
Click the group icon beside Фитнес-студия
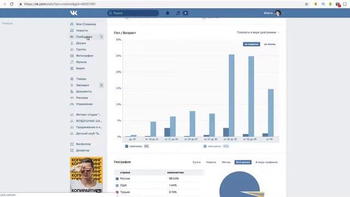(x=72, y=114)
